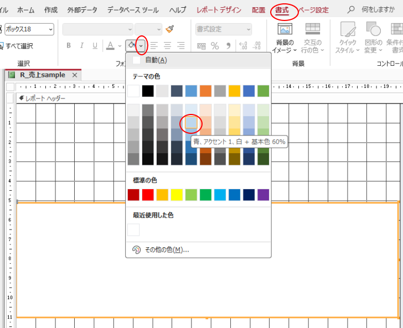Open the データベース ツール ribbon tab

pos(133,10)
